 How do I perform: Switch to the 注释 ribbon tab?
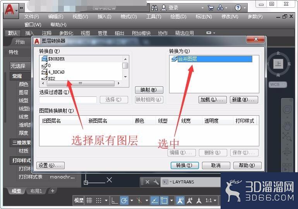(x=47, y=33)
